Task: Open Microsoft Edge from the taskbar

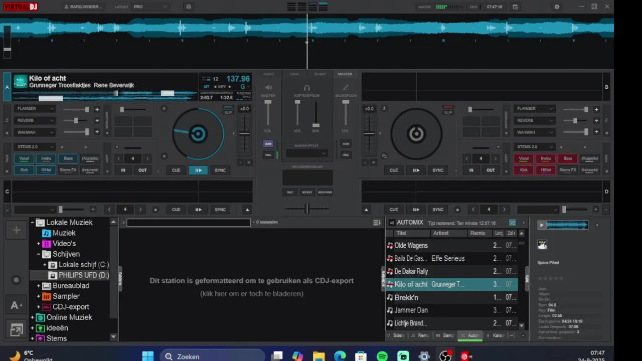Action: [x=340, y=356]
